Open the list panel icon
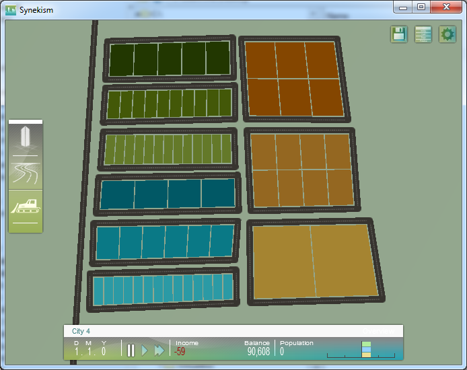 tap(423, 34)
